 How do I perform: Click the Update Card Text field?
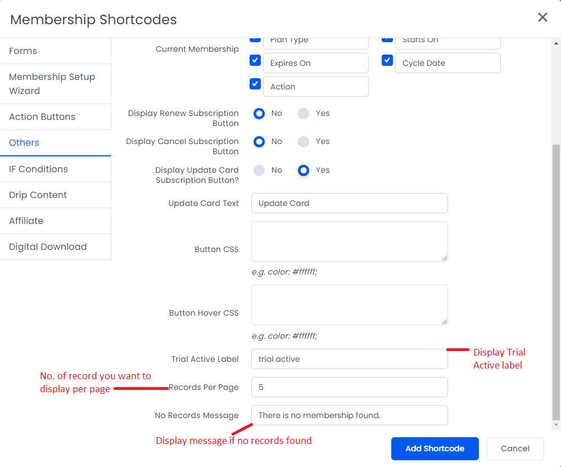(349, 203)
